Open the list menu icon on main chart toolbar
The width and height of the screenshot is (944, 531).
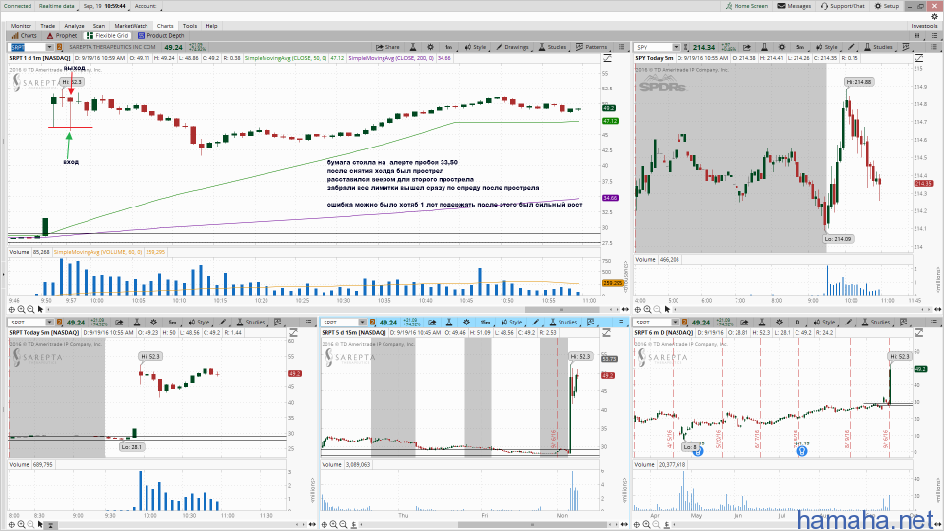620,47
